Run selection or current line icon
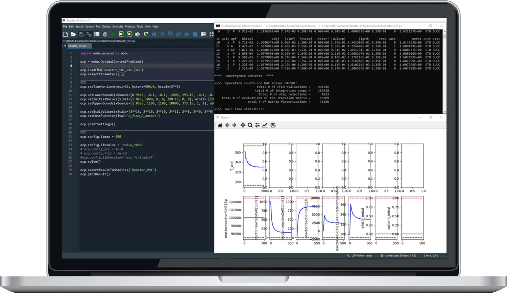The width and height of the screenshot is (507, 293). [138, 34]
